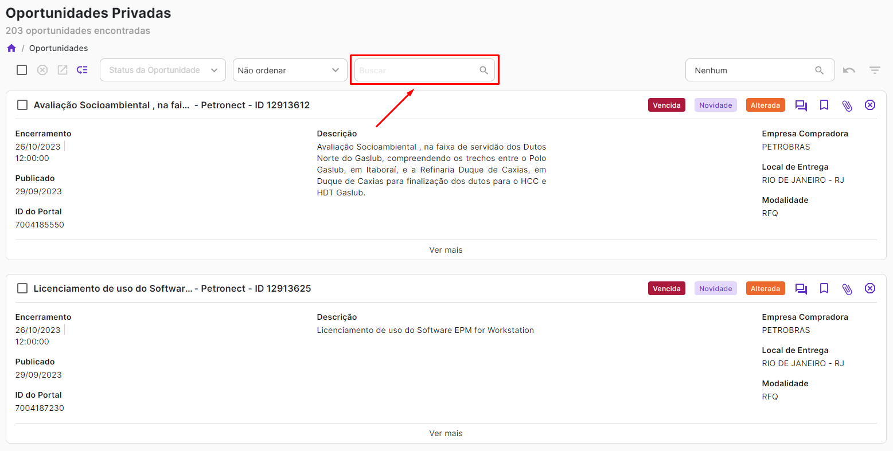Click the Vencida tag on first opportunity
Screen dimensions: 893x451
pyautogui.click(x=666, y=105)
